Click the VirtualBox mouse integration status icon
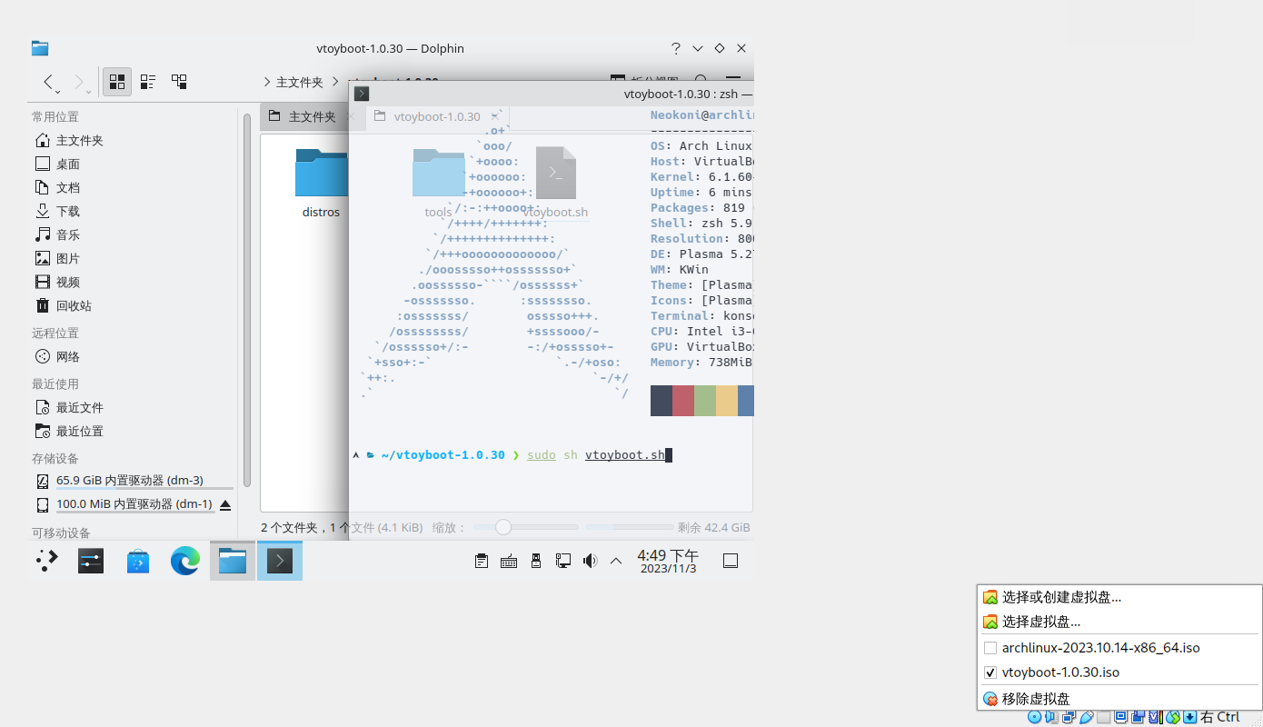The height and width of the screenshot is (727, 1263). coord(1173,718)
